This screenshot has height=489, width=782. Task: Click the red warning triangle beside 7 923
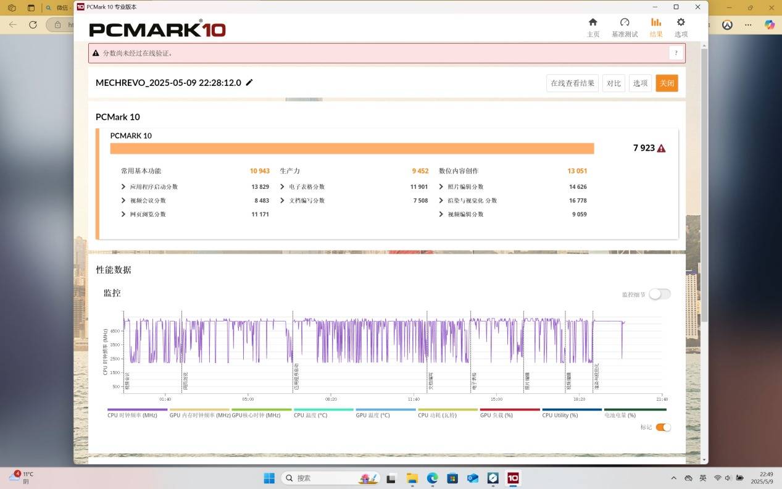point(662,148)
